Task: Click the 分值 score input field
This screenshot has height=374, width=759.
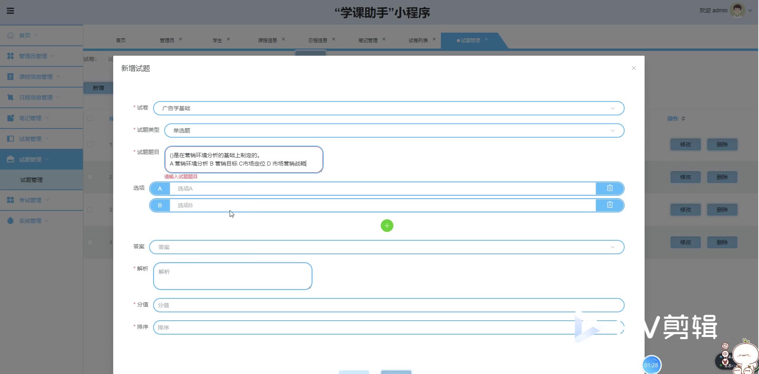Action: [388, 305]
